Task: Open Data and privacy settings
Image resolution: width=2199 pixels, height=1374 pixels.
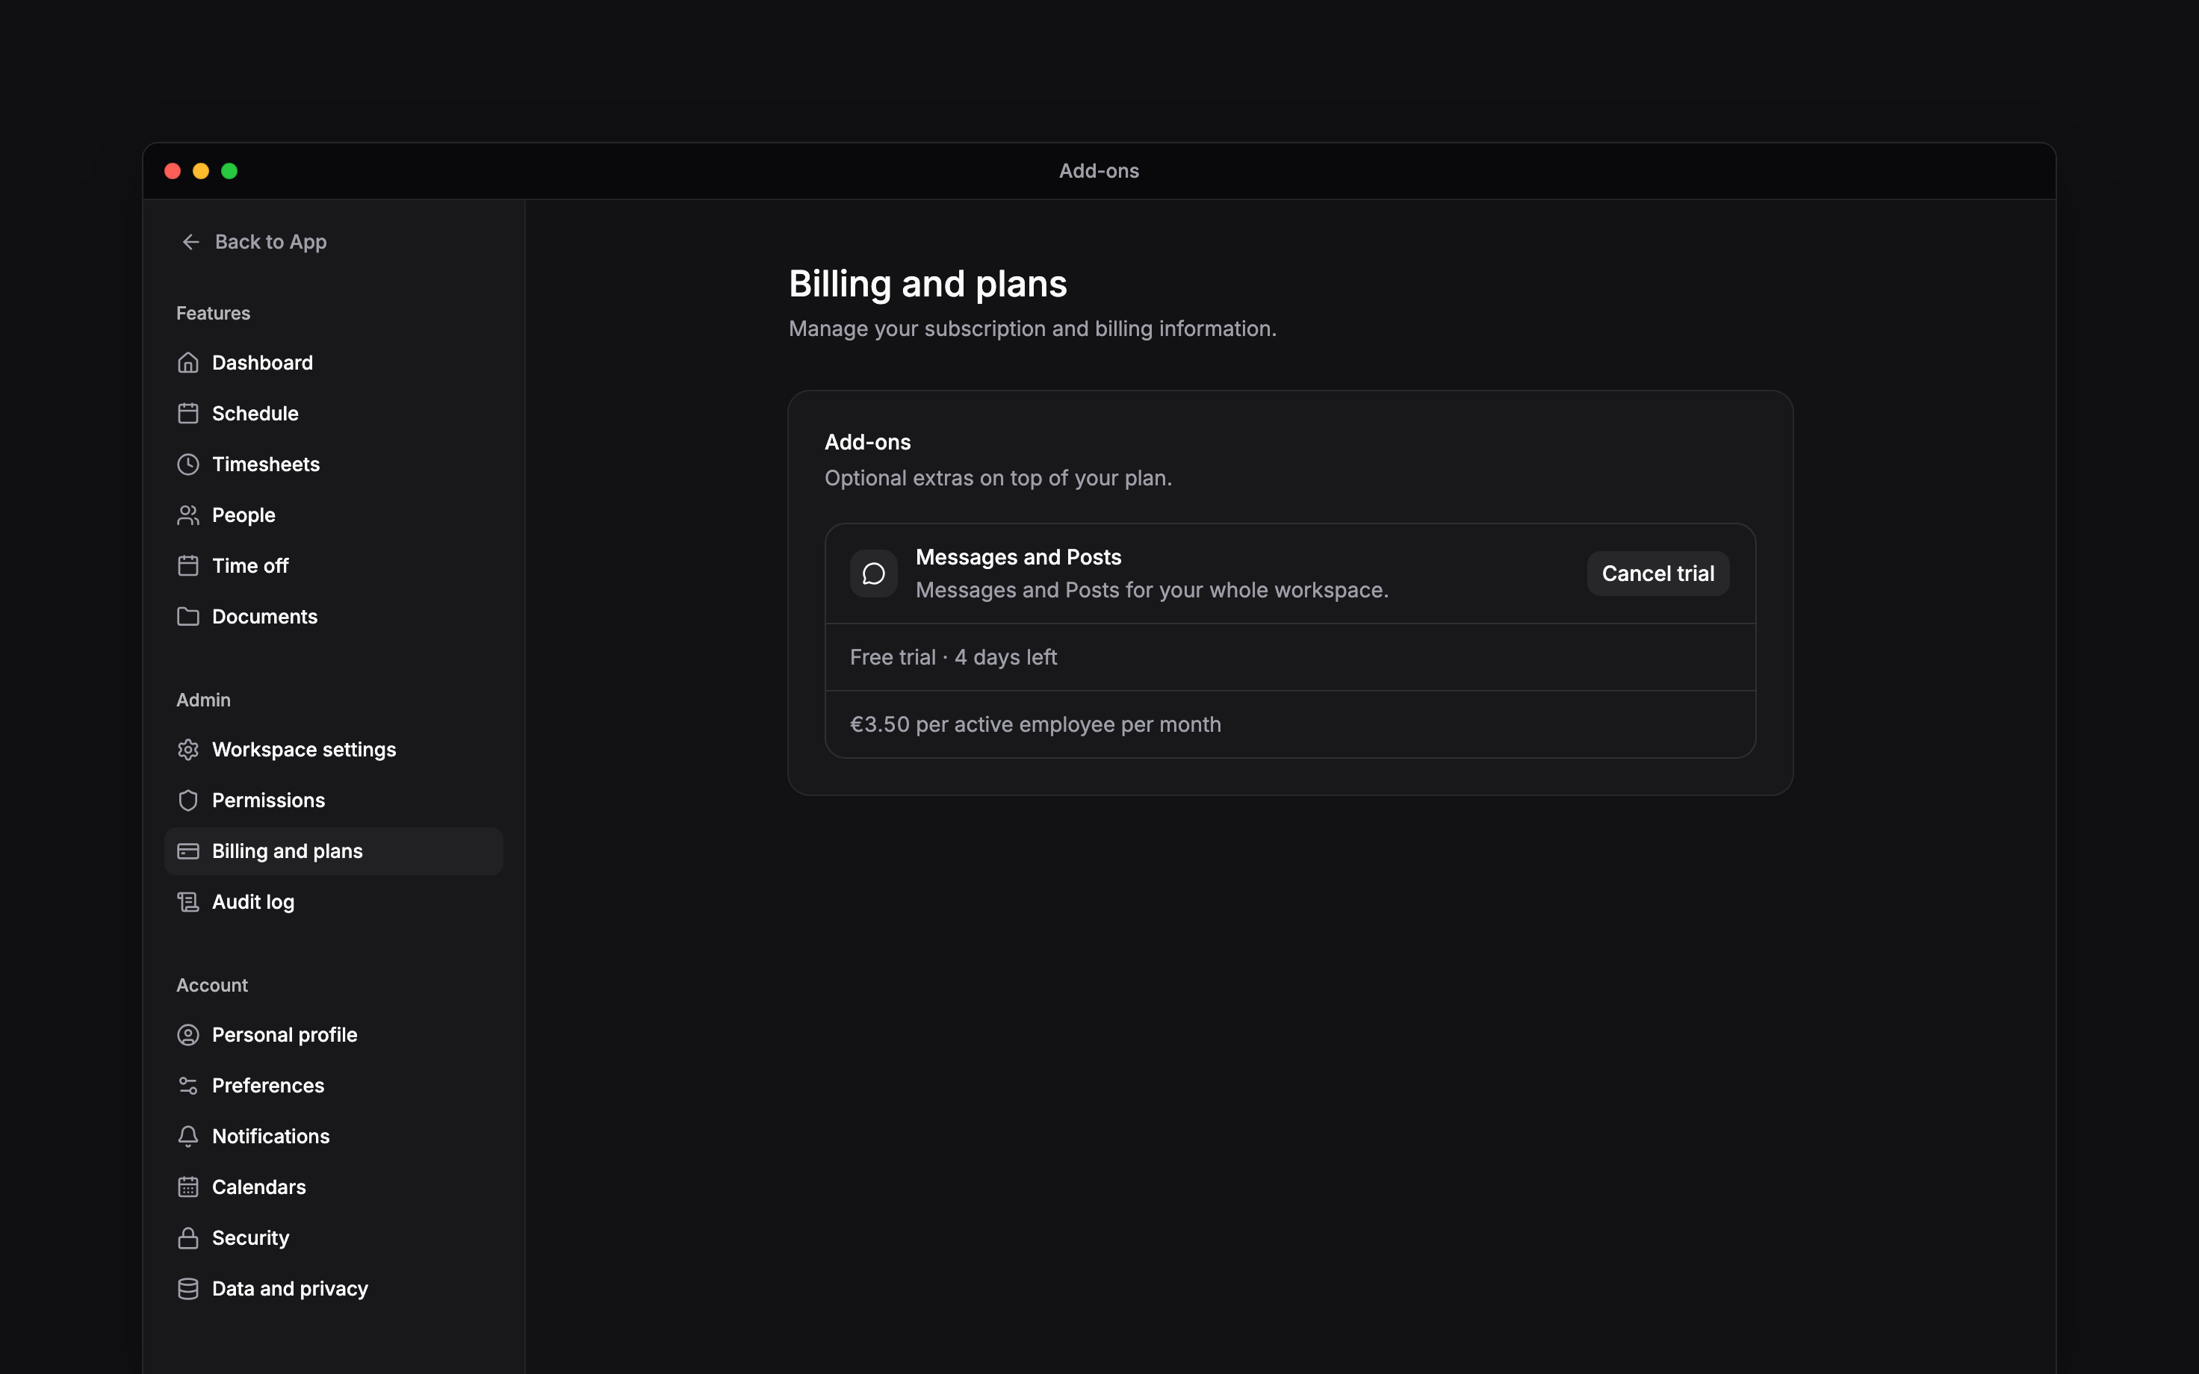Action: click(x=333, y=1290)
